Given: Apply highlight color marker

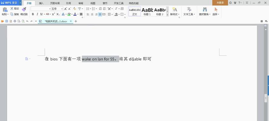Looking at the screenshot, I should tap(69, 14).
